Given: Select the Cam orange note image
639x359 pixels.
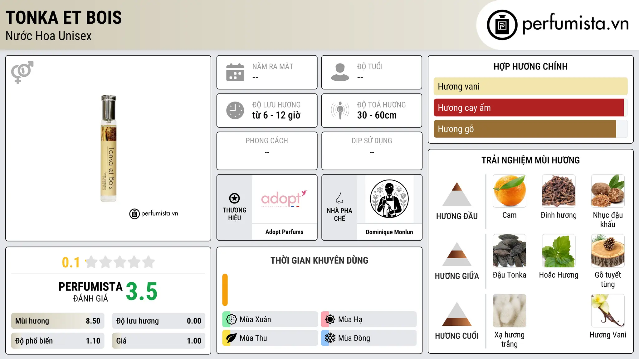Looking at the screenshot, I should (x=509, y=191).
